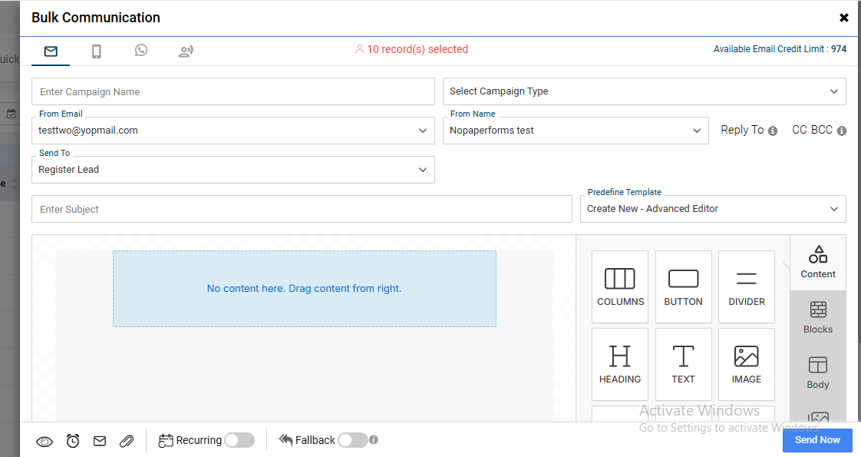
Task: Select the Columns content block
Action: pos(620,286)
